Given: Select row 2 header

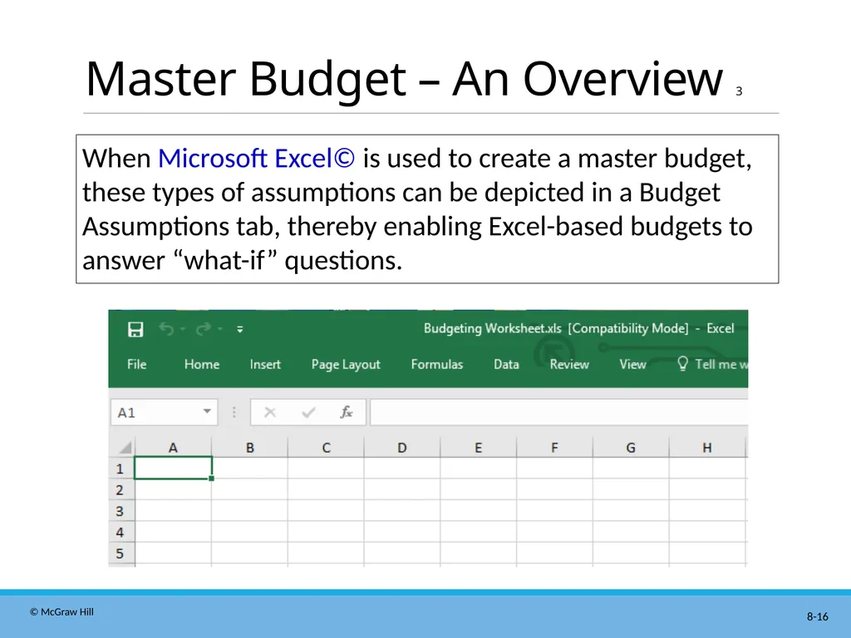Looking at the screenshot, I should (121, 490).
